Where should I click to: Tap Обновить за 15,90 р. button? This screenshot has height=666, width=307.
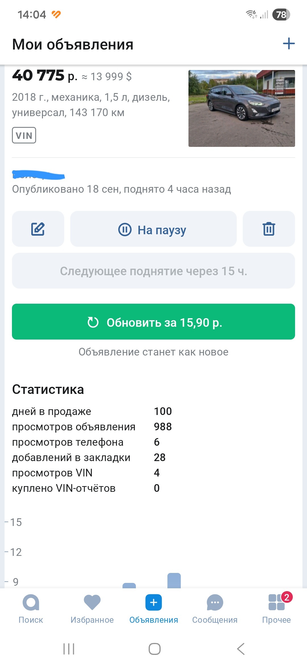(x=153, y=322)
